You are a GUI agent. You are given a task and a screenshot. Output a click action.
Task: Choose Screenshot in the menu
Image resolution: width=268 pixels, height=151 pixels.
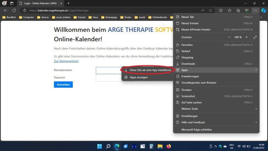(x=216, y=96)
